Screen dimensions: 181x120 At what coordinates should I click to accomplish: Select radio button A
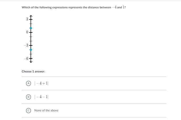(28, 83)
